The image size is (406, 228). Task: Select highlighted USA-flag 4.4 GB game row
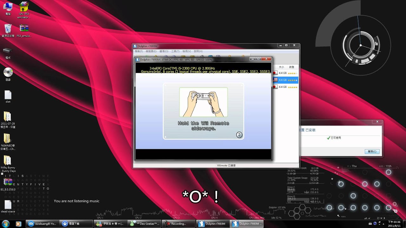pyautogui.click(x=285, y=80)
